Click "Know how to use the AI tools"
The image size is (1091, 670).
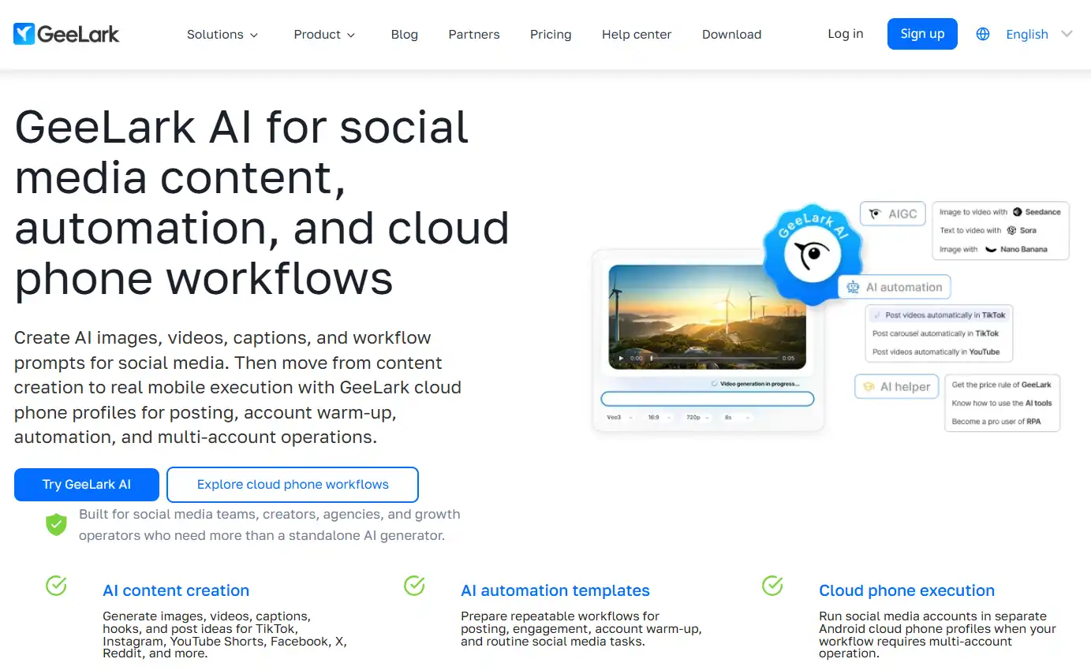1002,403
